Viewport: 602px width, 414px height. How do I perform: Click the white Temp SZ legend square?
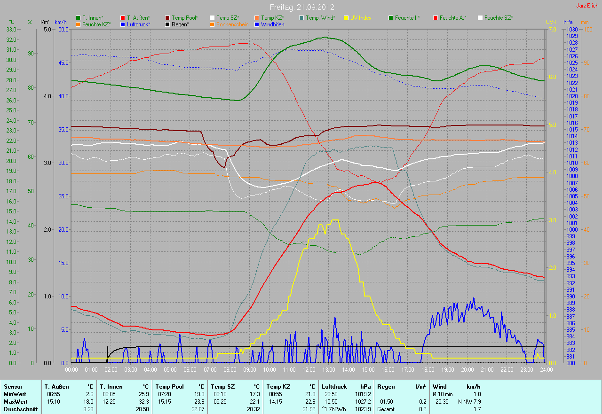[212, 18]
